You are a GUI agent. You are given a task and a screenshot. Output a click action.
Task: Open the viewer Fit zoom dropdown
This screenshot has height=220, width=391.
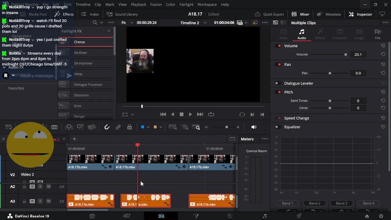point(127,23)
